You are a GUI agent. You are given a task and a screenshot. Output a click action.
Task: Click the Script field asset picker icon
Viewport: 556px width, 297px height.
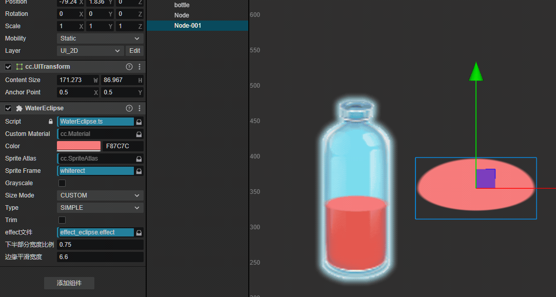tap(139, 122)
